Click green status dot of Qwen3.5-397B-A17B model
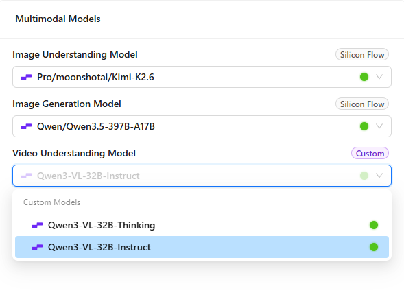This screenshot has width=404, height=295. [364, 126]
